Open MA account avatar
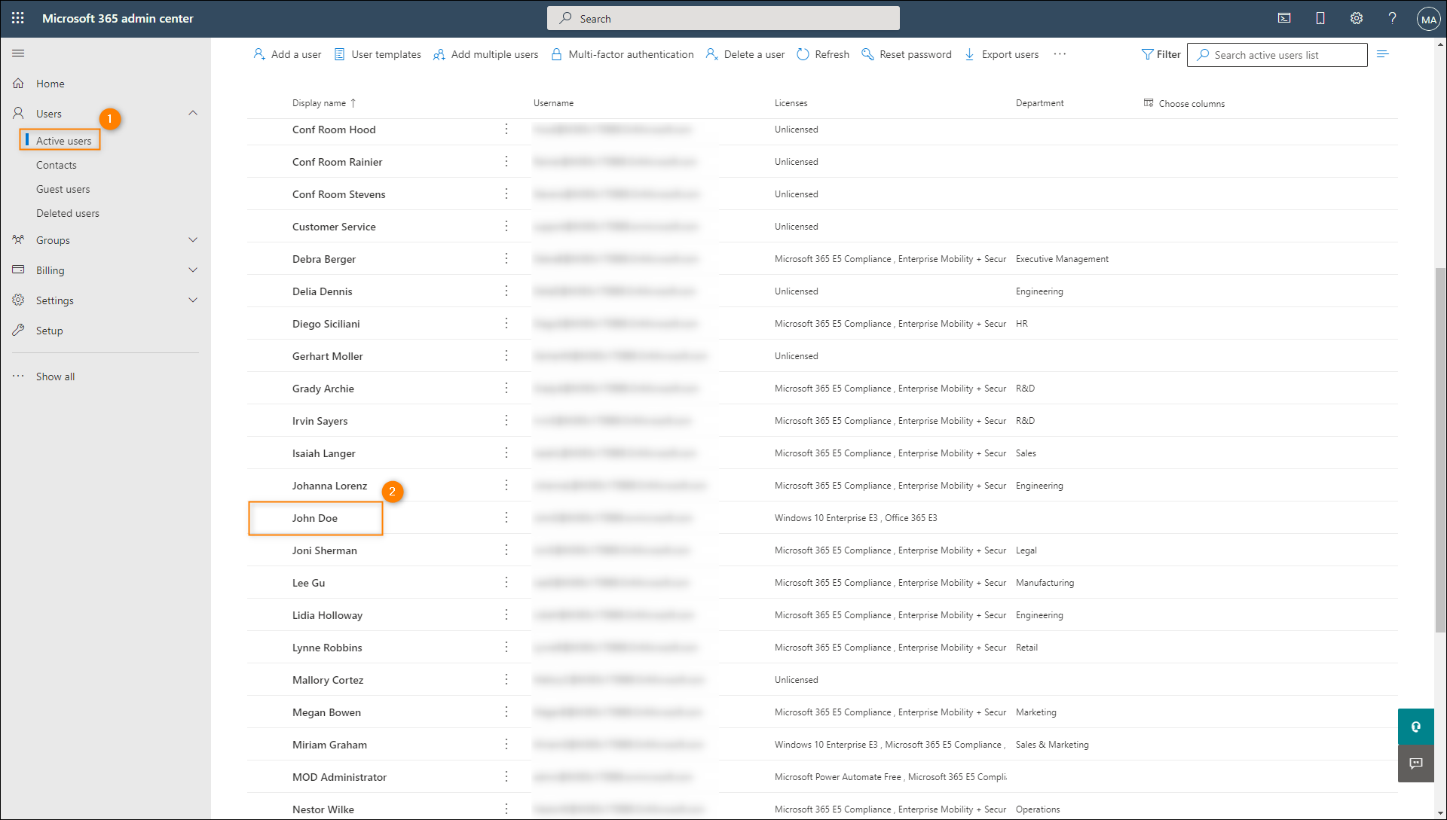This screenshot has width=1447, height=820. click(x=1428, y=19)
